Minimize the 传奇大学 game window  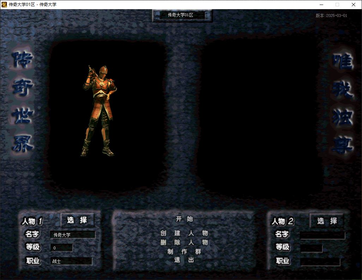[321, 5]
